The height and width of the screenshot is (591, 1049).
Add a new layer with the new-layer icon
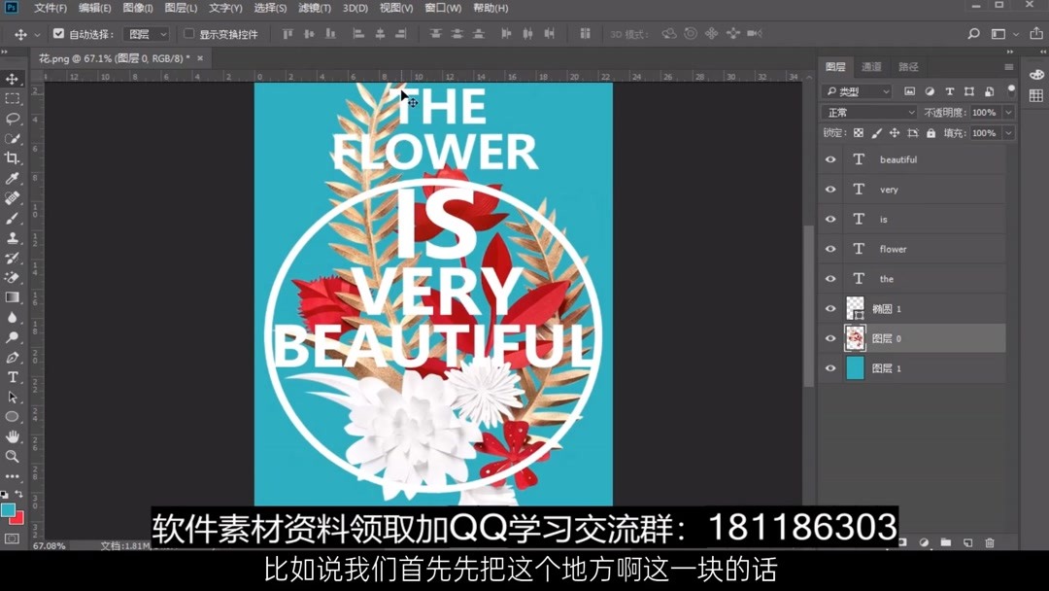967,542
